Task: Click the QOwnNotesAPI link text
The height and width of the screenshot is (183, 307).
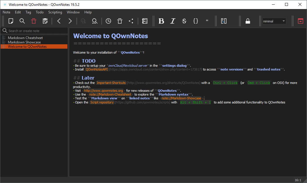Action: coord(97,69)
